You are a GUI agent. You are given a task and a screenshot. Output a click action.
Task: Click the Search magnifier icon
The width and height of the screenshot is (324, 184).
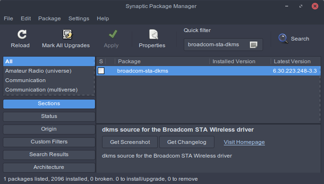(283, 39)
